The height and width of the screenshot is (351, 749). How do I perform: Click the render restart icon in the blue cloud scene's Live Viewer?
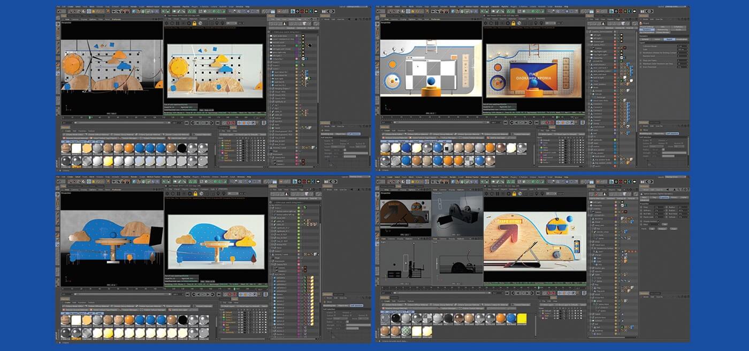point(172,192)
